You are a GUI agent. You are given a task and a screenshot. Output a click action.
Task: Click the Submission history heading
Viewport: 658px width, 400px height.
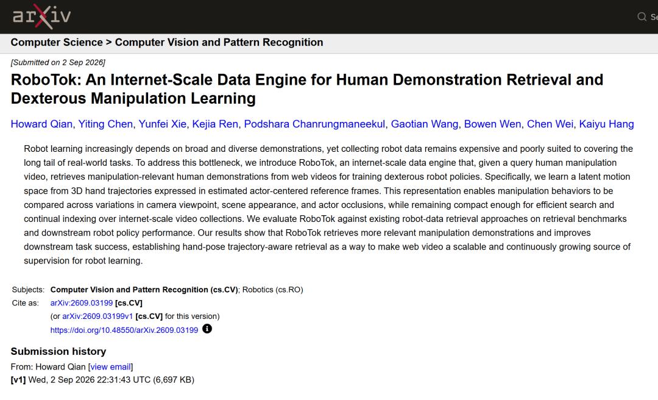(58, 351)
